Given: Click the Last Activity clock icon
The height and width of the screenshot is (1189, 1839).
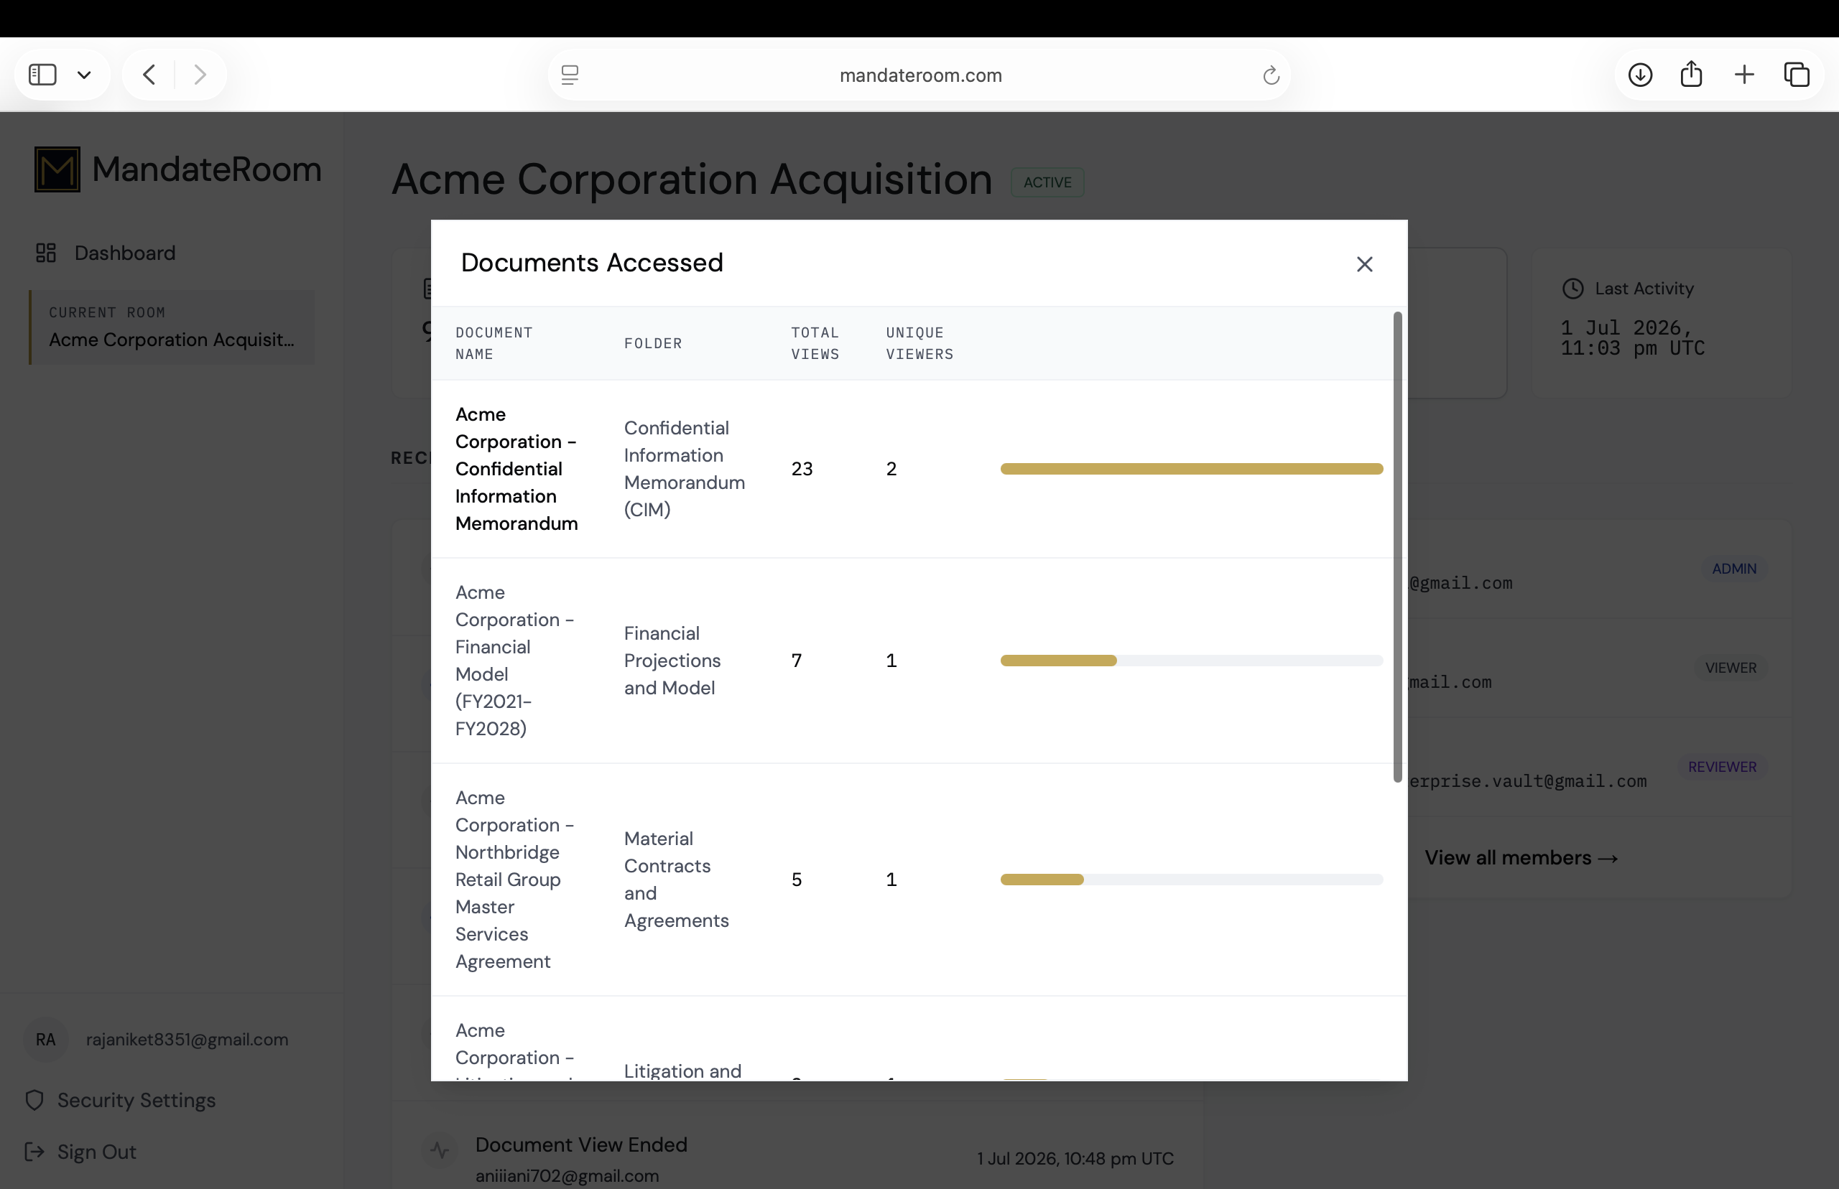Looking at the screenshot, I should tap(1572, 289).
